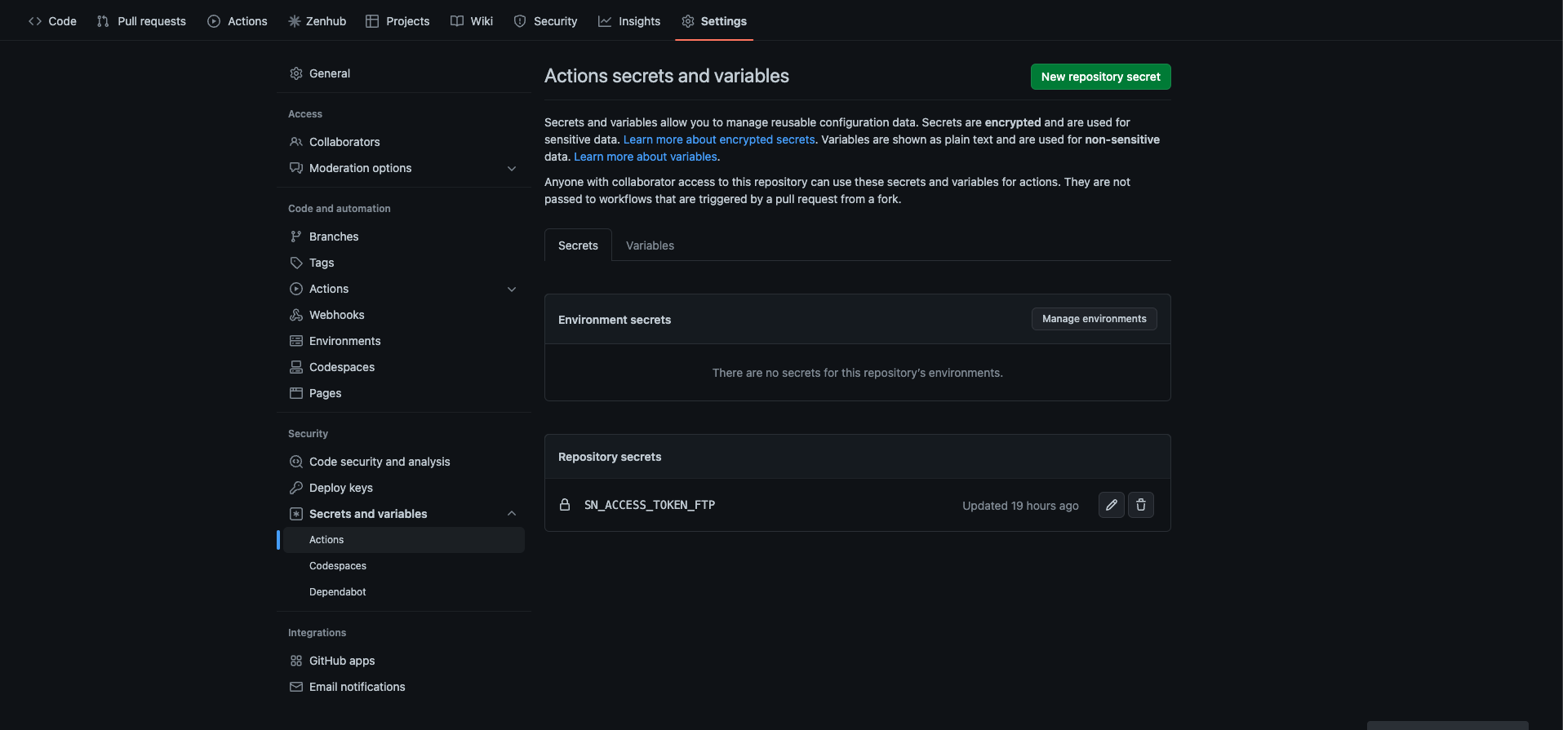Image resolution: width=1563 pixels, height=730 pixels.
Task: Click the pencil edit icon for SN_ACCESS_TOKEN_FTP
Action: click(x=1111, y=505)
